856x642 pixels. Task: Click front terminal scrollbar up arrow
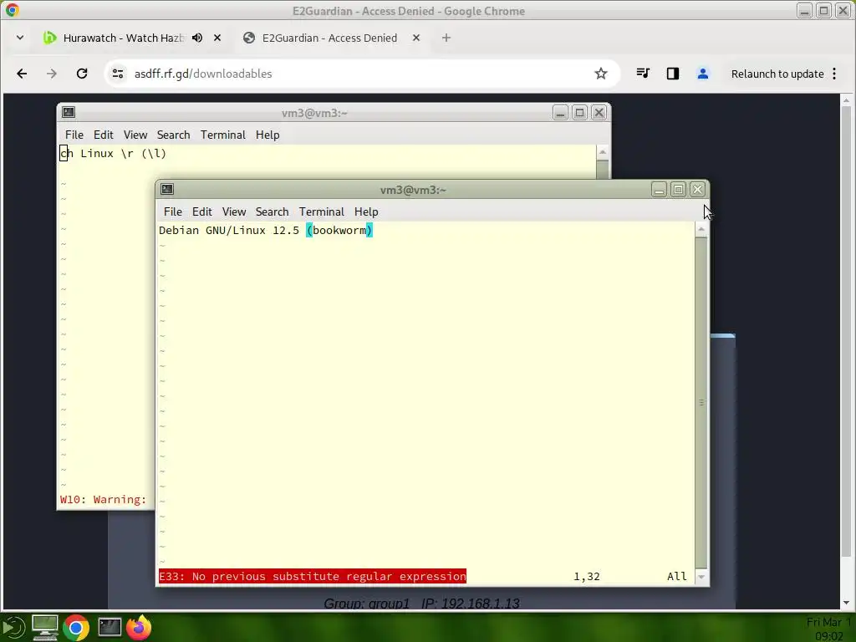[x=701, y=229]
